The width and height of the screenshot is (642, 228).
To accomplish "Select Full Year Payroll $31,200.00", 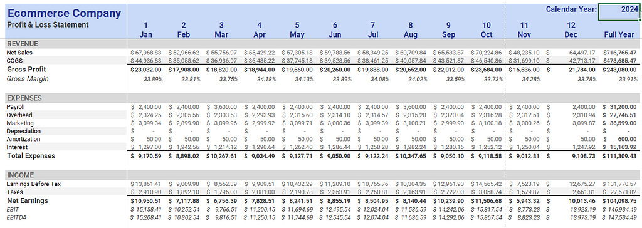I will [620, 107].
